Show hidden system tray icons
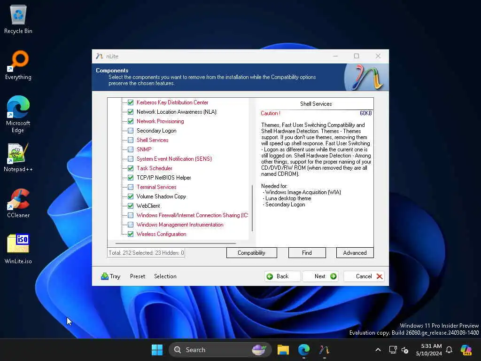Viewport: 481px width, 361px height. (378, 350)
